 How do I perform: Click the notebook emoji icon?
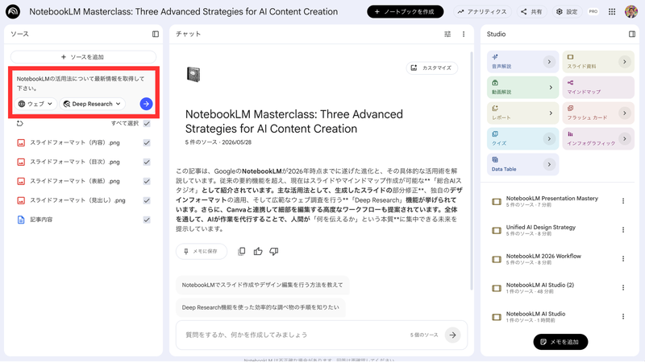193,74
